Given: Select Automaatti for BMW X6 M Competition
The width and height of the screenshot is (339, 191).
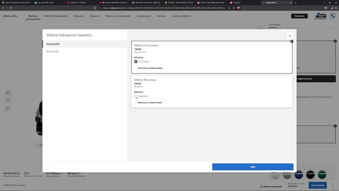Looking at the screenshot, I should click(136, 62).
